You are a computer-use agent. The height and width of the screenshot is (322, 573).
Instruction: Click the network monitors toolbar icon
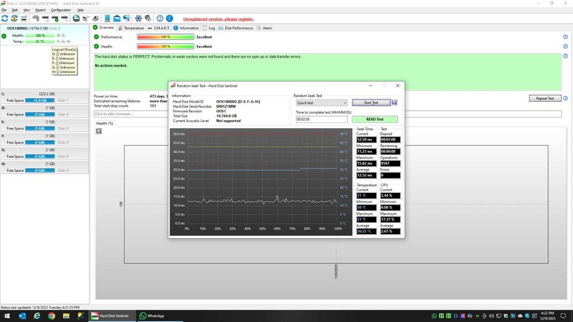127,18
